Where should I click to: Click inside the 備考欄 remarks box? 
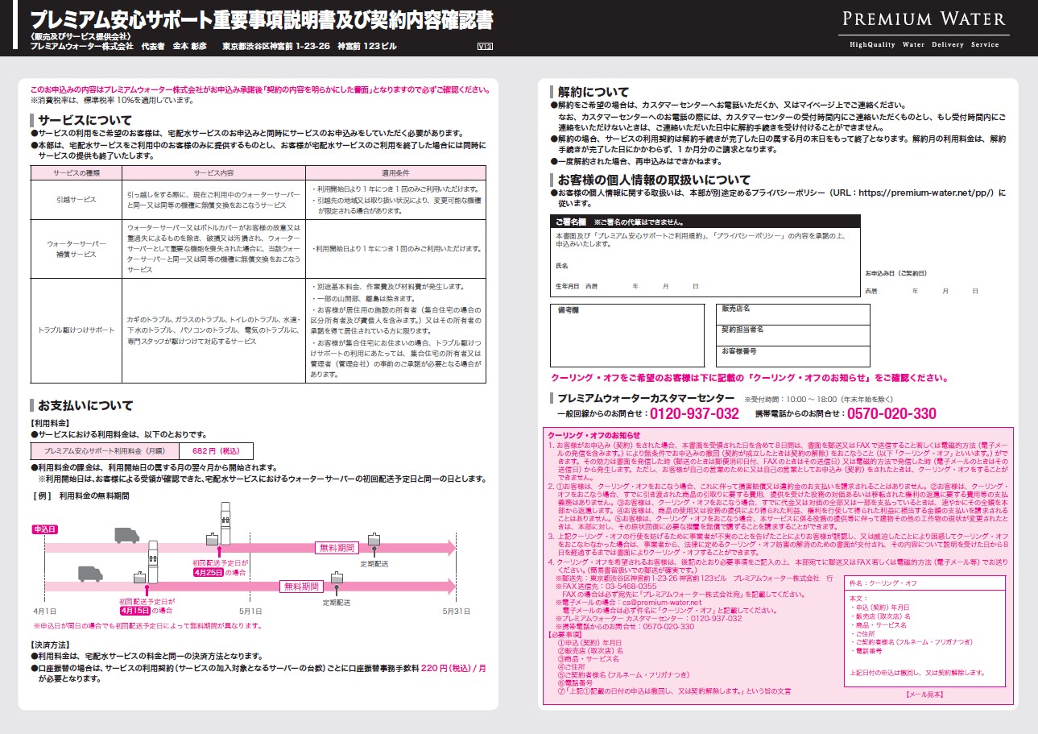pos(628,335)
